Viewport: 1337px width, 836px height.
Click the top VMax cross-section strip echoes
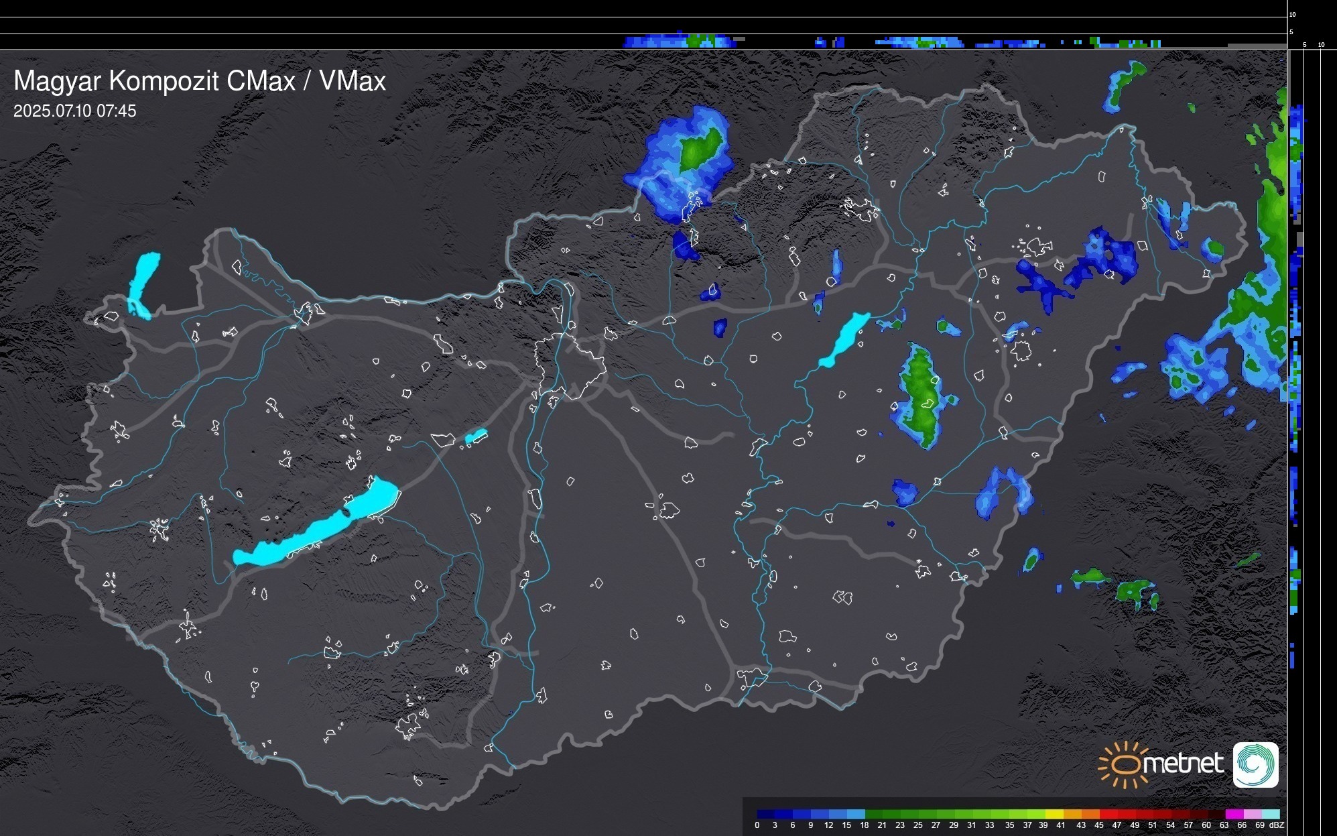[x=680, y=42]
